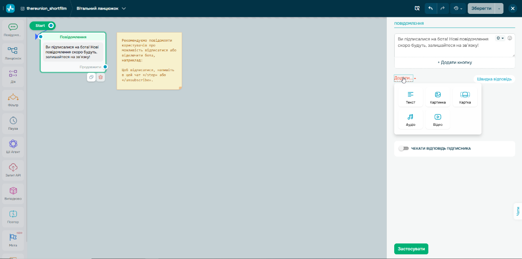Close the flow editor
Viewport: 522px width, 259px height.
[513, 8]
